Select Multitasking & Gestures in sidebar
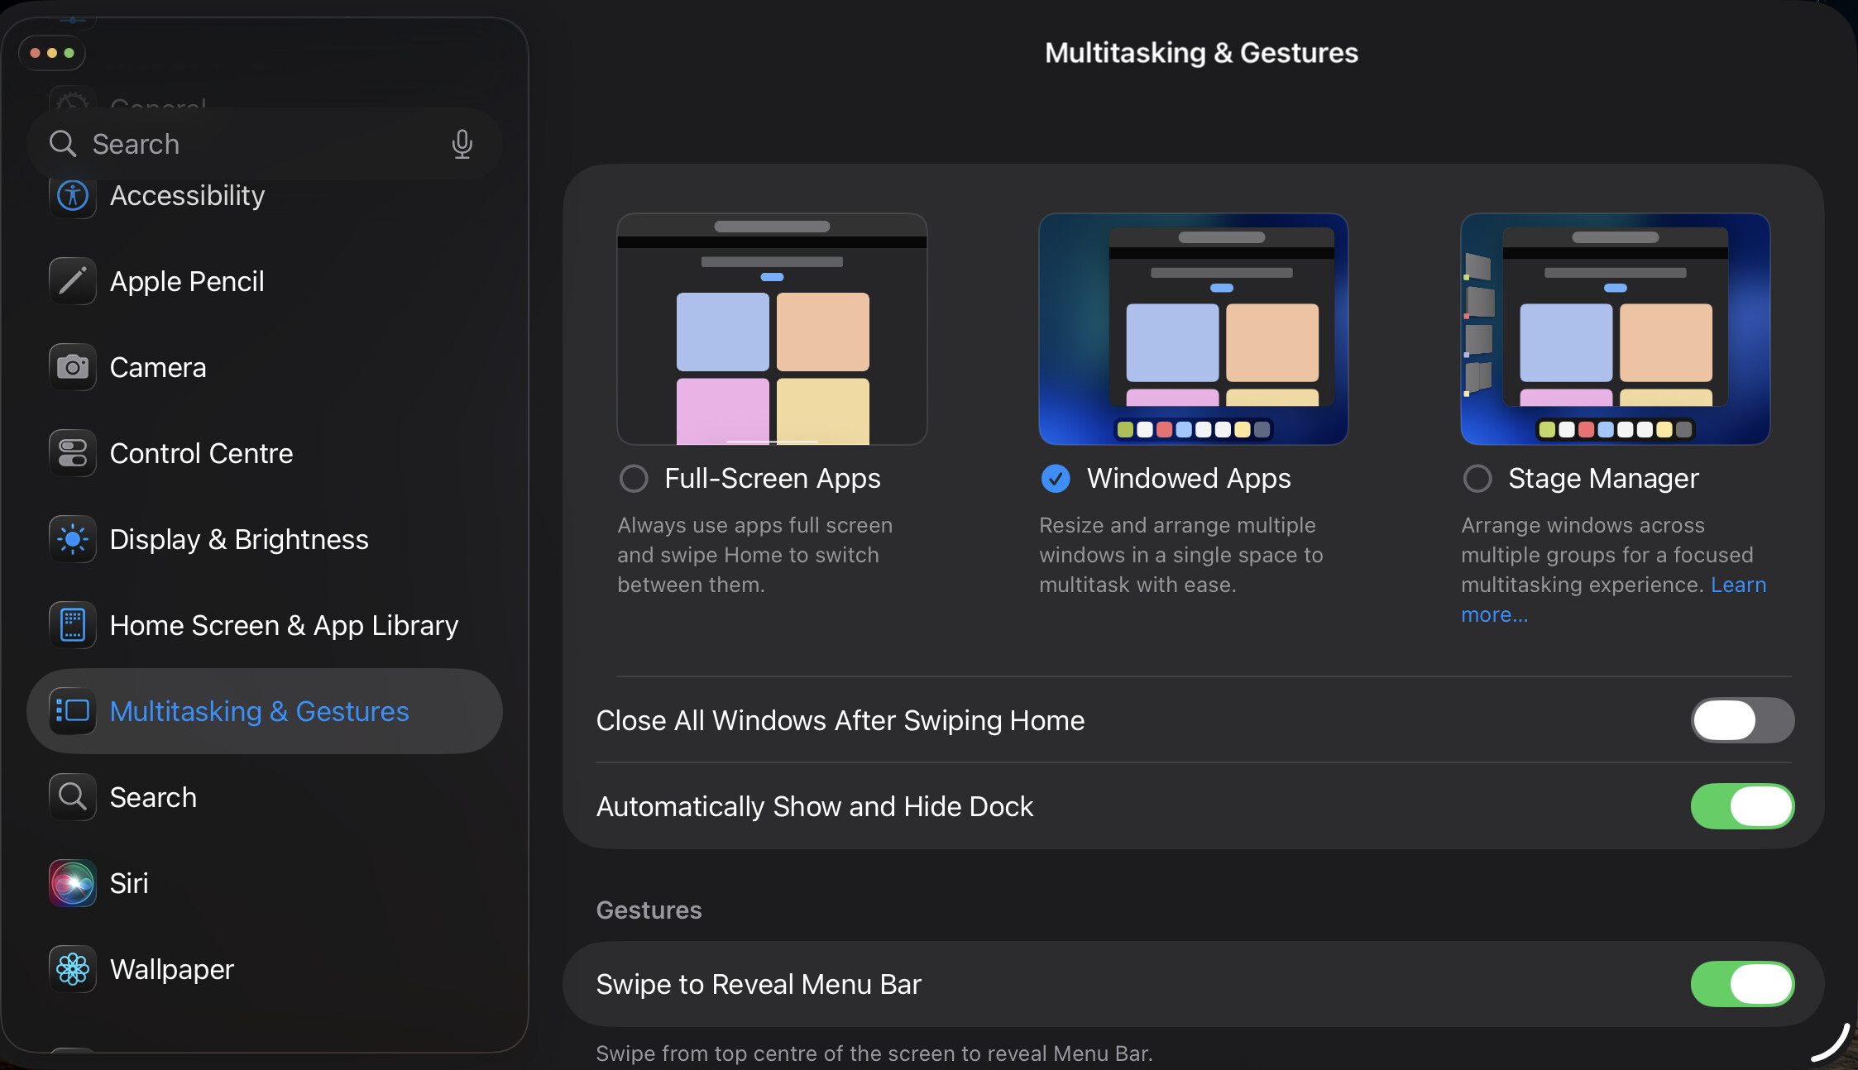 tap(260, 711)
